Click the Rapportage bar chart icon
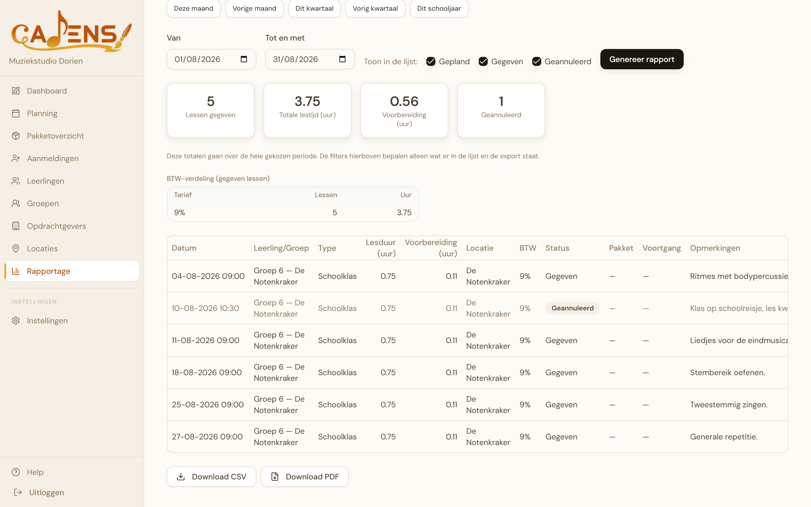Screen dimensions: 811x507 [16, 271]
